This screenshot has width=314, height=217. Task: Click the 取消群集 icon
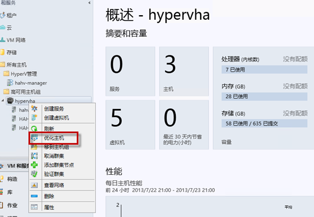pos(34,156)
